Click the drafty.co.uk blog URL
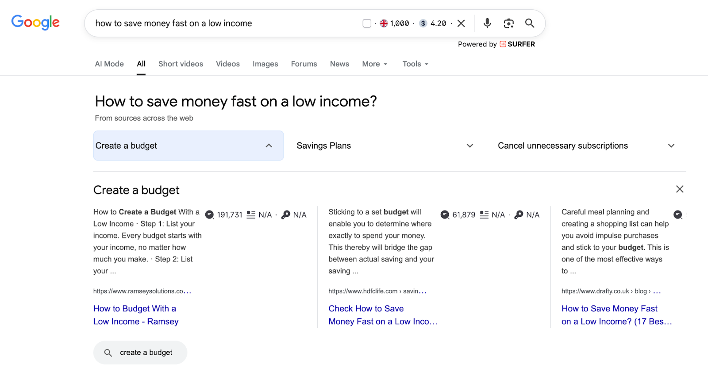 611,291
